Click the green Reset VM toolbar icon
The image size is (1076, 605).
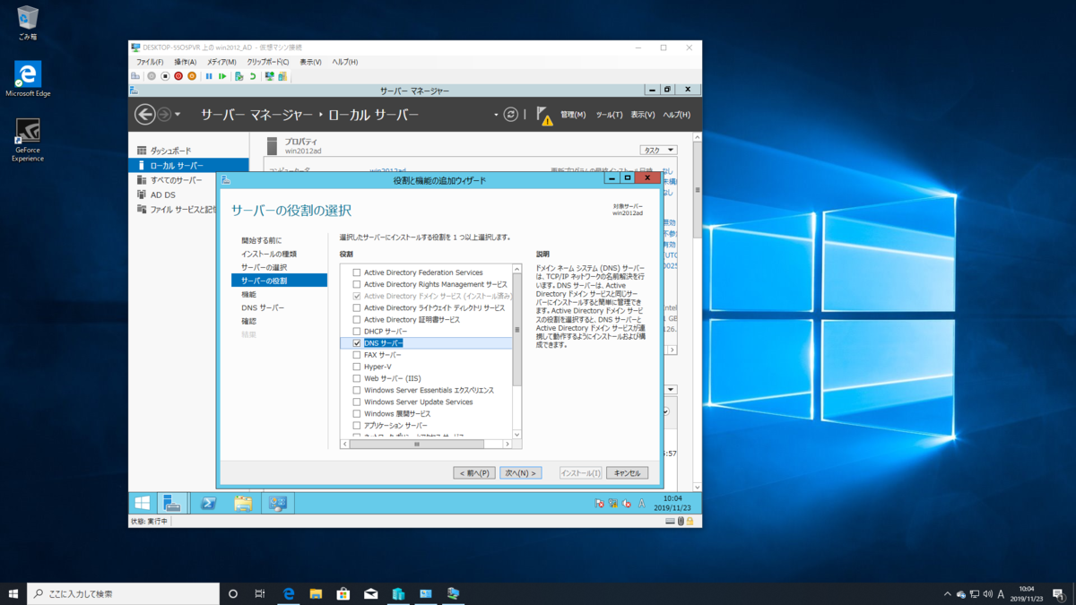point(222,76)
